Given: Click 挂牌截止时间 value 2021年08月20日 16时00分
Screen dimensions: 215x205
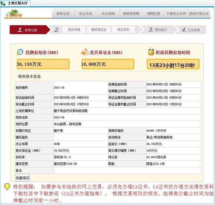Looking at the screenshot, I should click(164, 91).
